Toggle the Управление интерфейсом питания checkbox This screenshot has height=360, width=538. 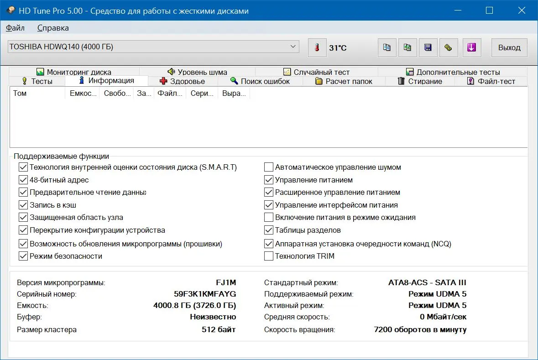(269, 205)
